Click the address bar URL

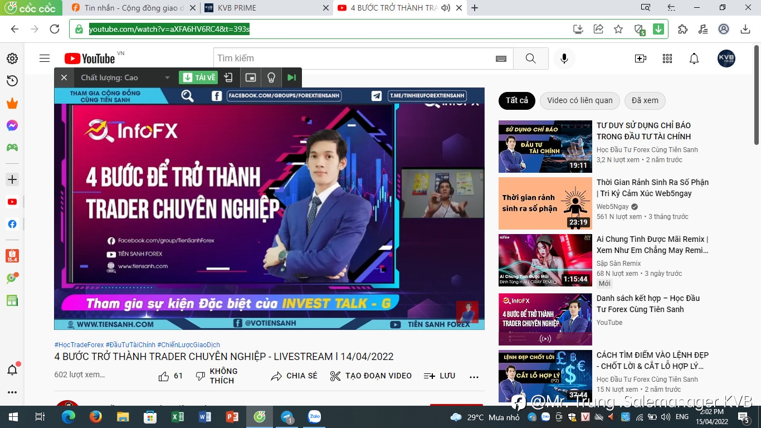(x=169, y=29)
